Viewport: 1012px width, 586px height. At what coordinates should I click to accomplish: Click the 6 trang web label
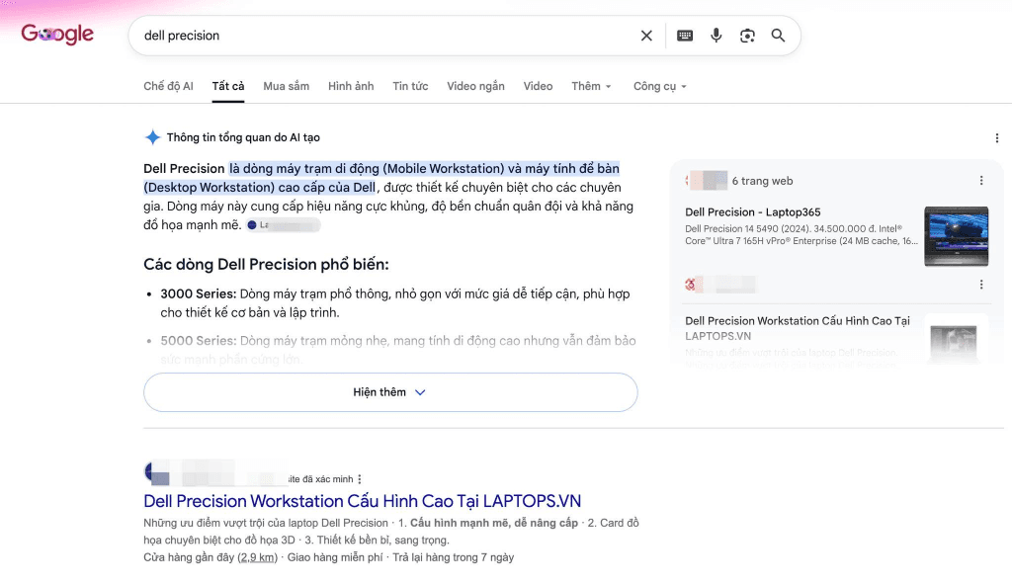762,181
